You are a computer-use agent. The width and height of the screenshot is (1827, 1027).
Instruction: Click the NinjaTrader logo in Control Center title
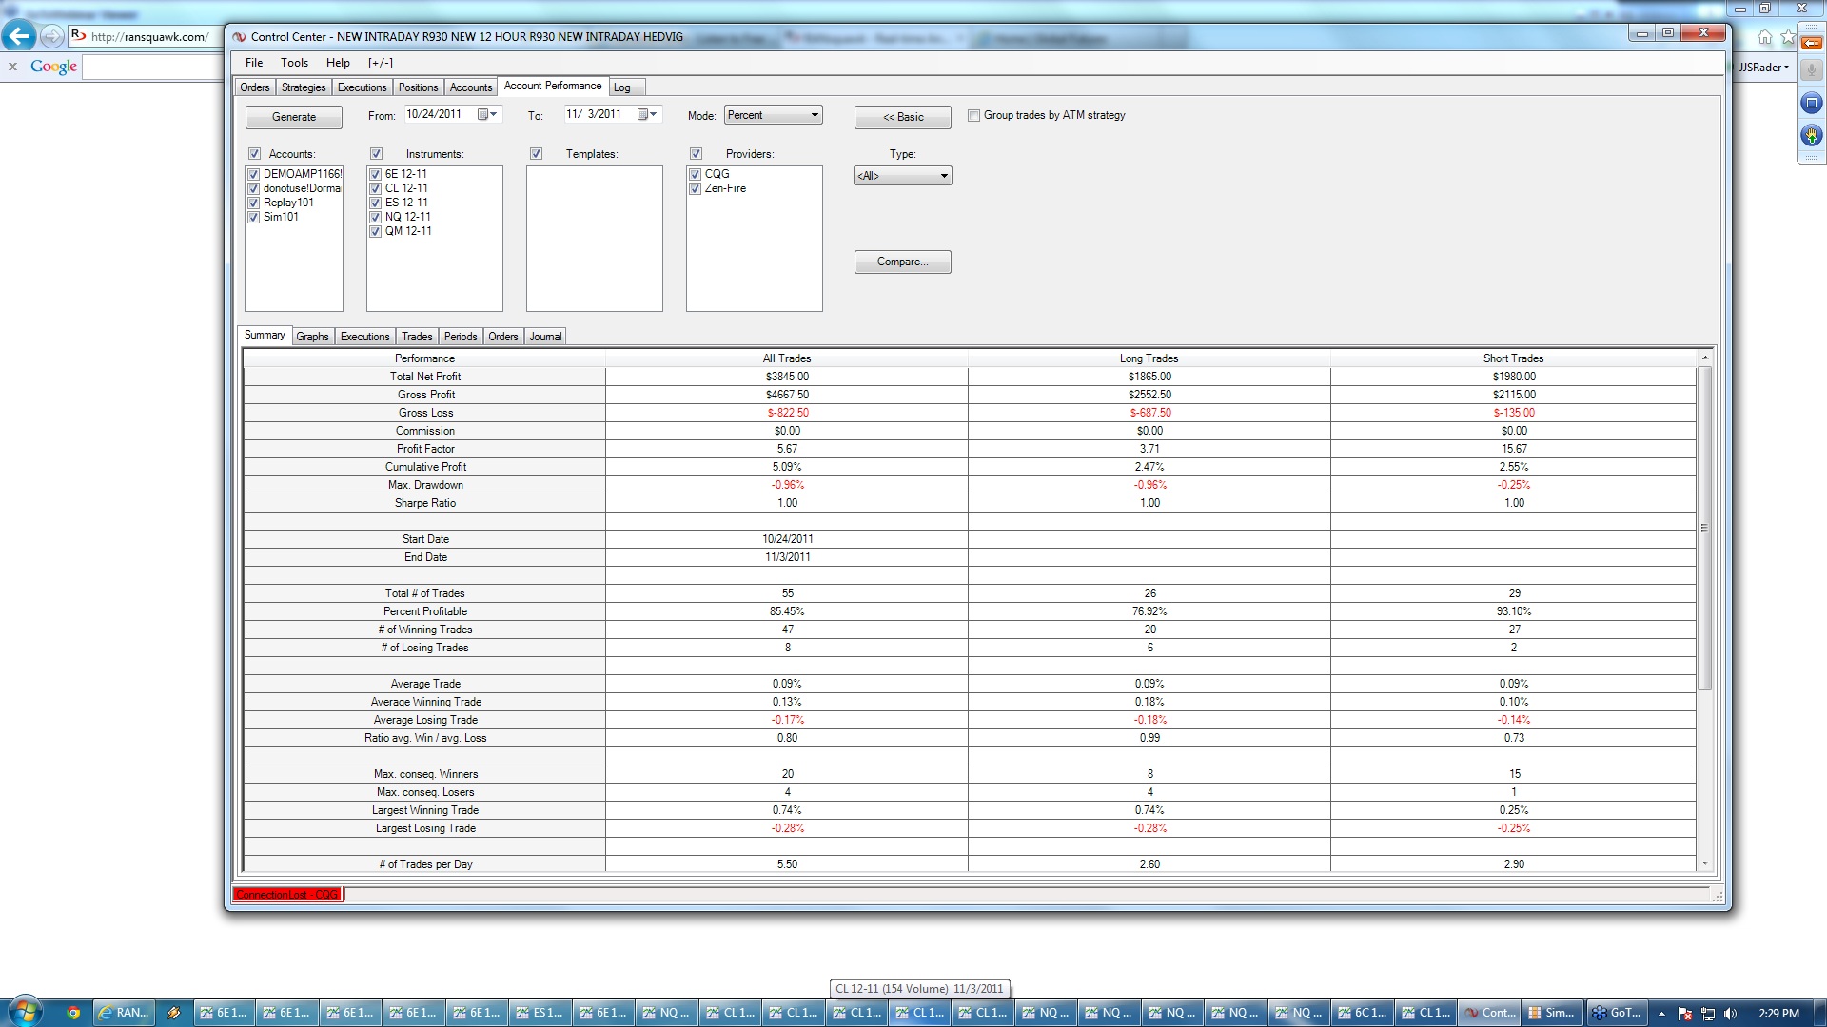coord(240,37)
